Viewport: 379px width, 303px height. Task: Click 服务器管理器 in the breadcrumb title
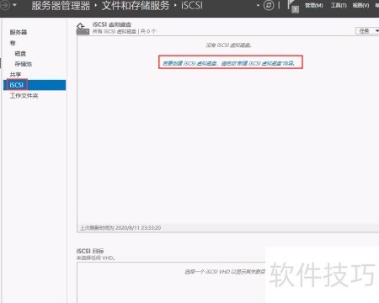[61, 5]
